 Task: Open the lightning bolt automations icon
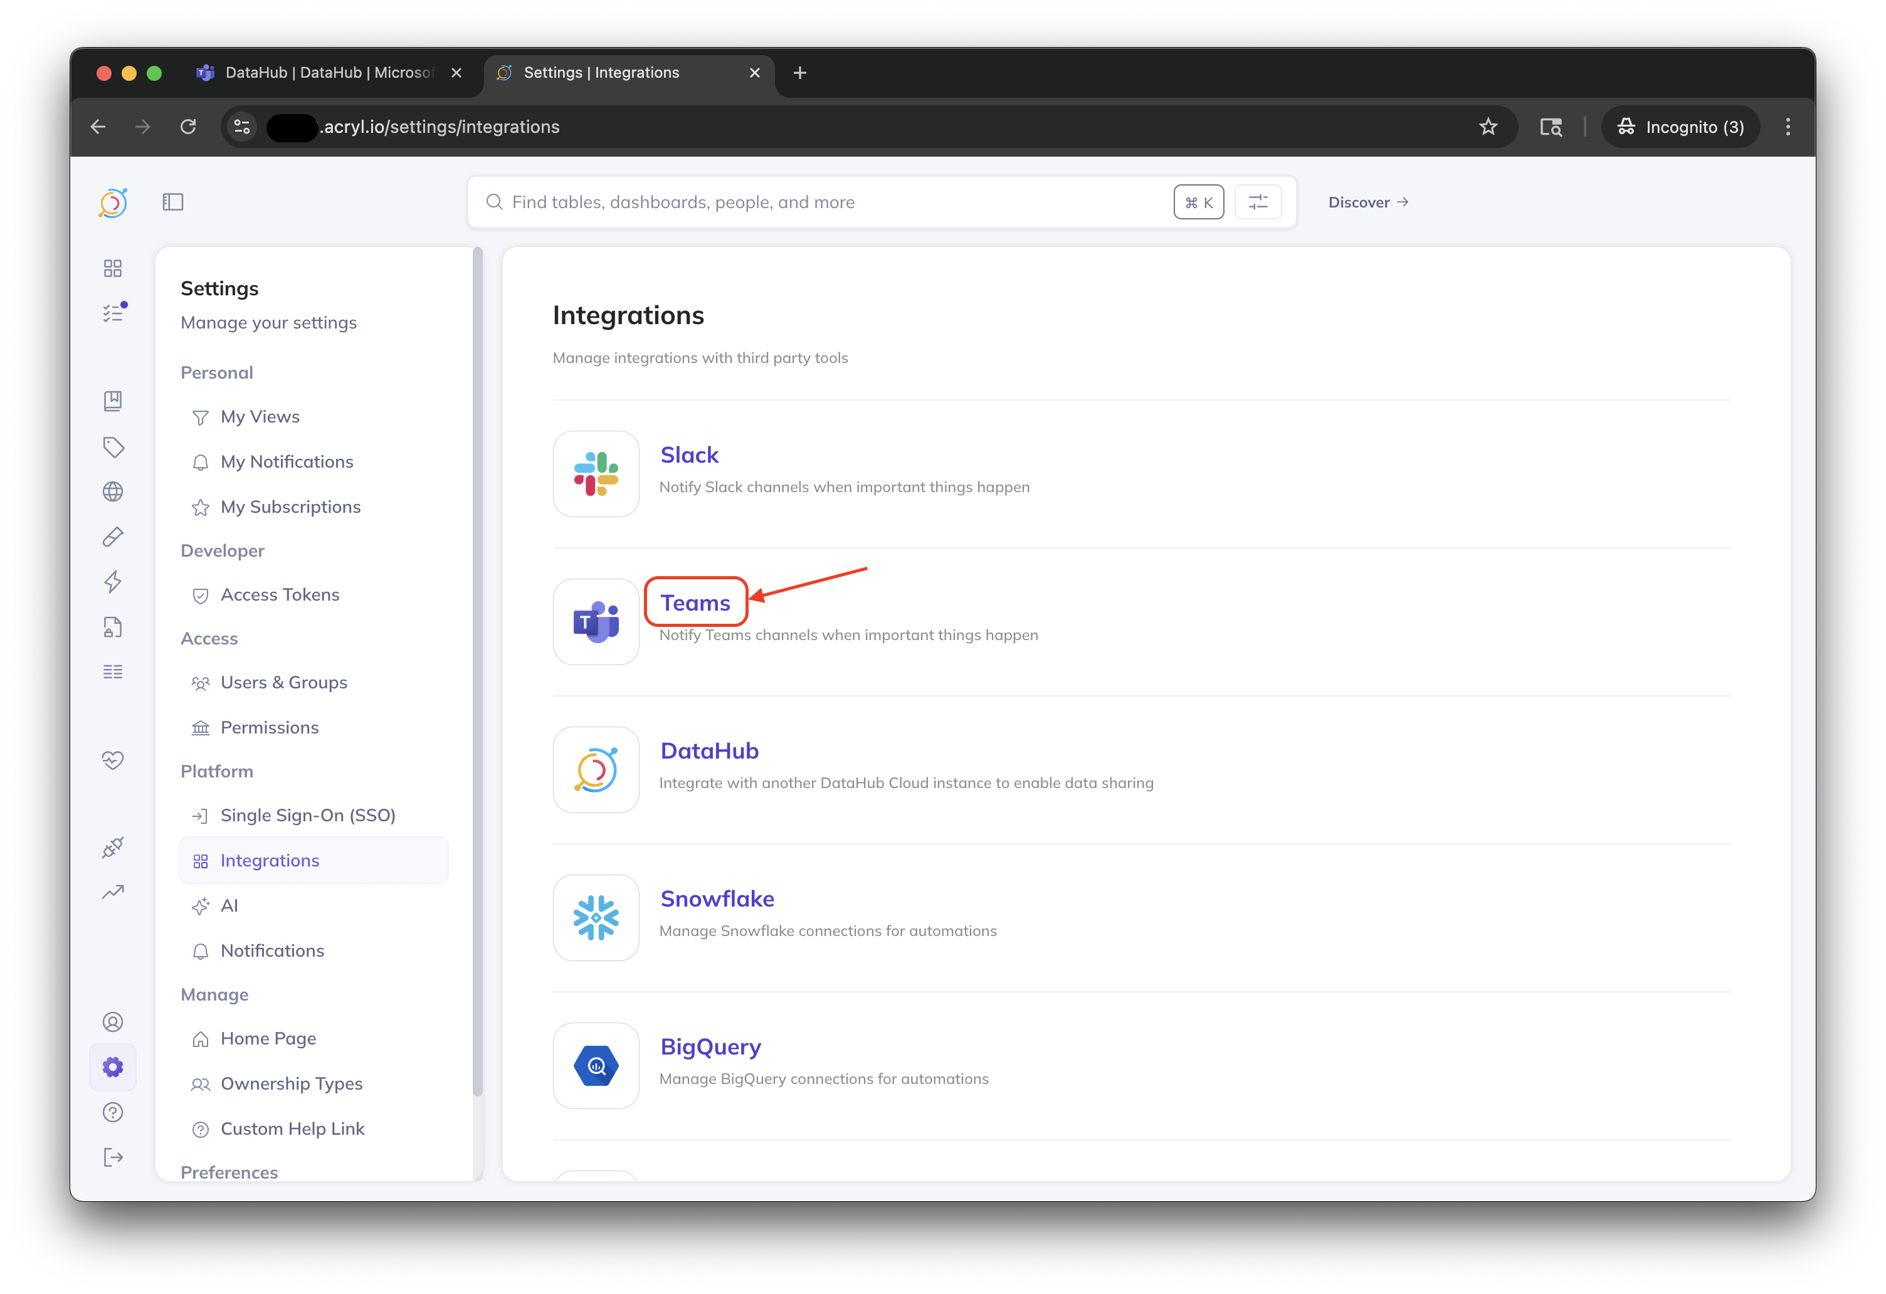[113, 582]
